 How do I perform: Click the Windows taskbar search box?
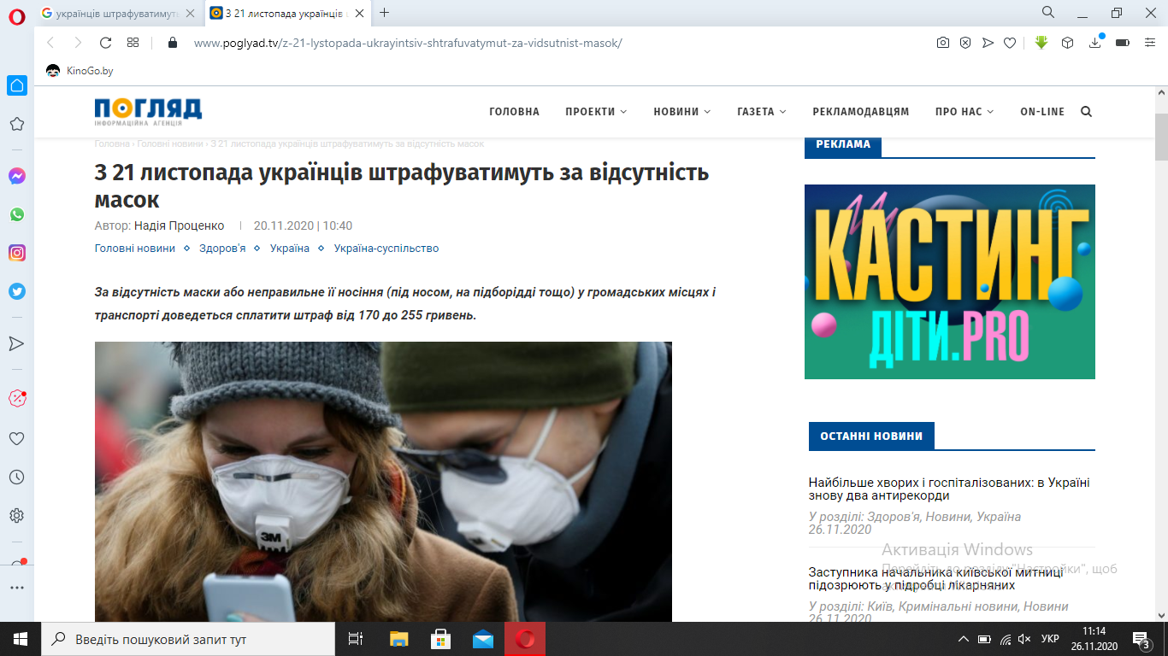188,639
